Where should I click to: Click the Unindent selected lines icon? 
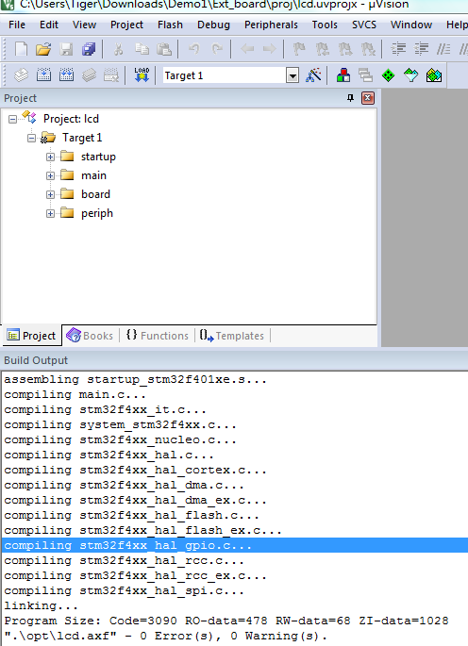421,49
